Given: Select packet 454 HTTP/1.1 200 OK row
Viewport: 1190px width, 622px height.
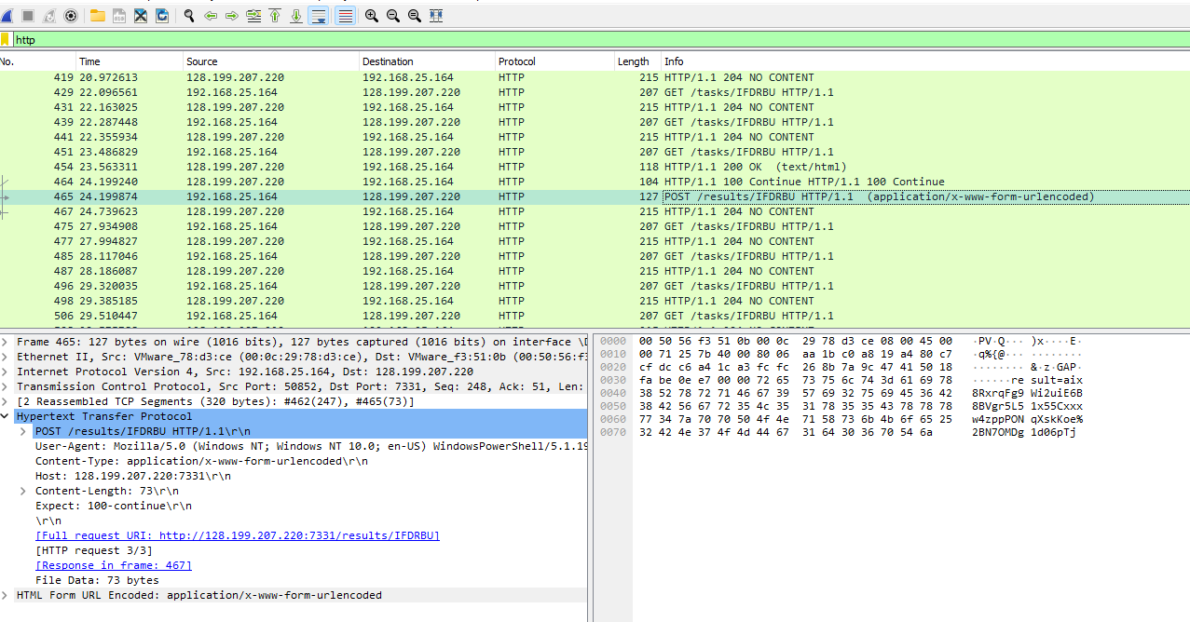Looking at the screenshot, I should 595,167.
